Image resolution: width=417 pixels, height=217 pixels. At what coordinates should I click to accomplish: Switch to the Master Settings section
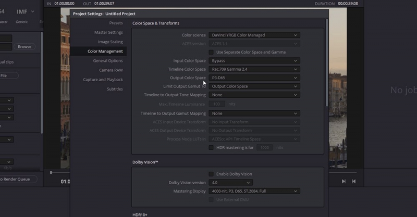pos(108,32)
